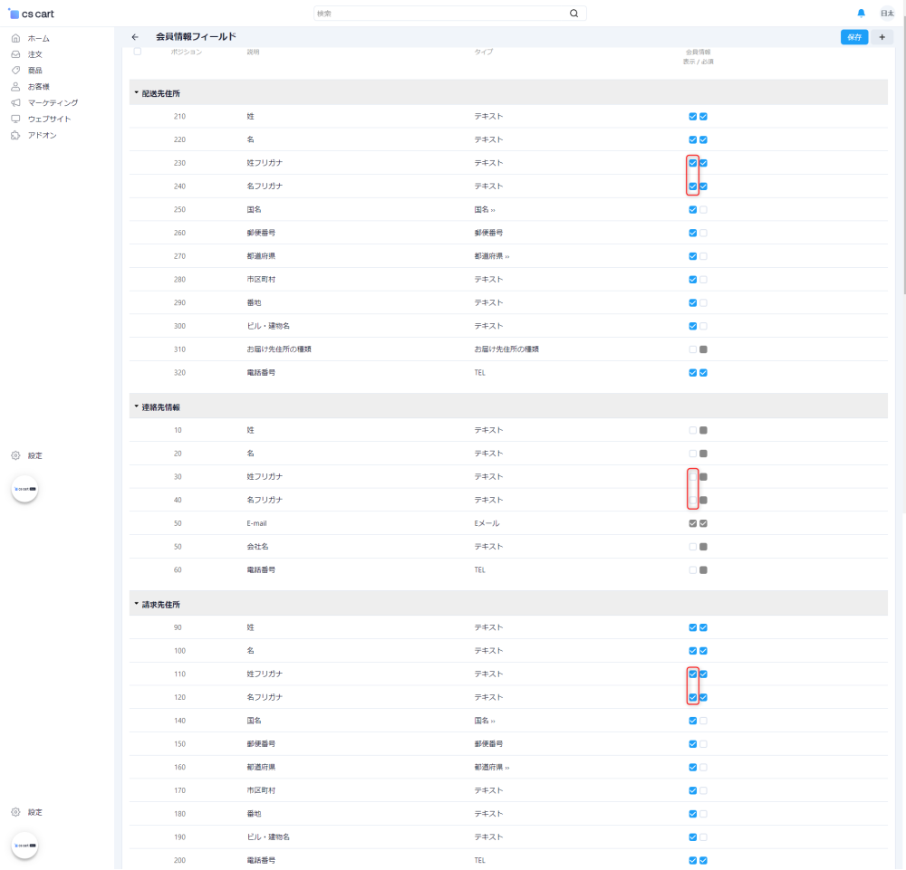The image size is (906, 870).
Task: Toggle display checkbox for 230 姓フリガナ
Action: pos(693,163)
